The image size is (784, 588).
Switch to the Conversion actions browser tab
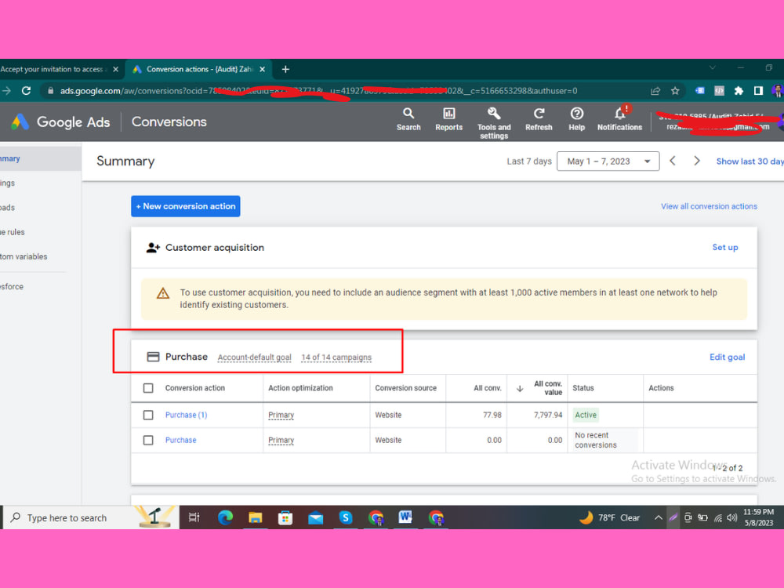click(x=198, y=69)
